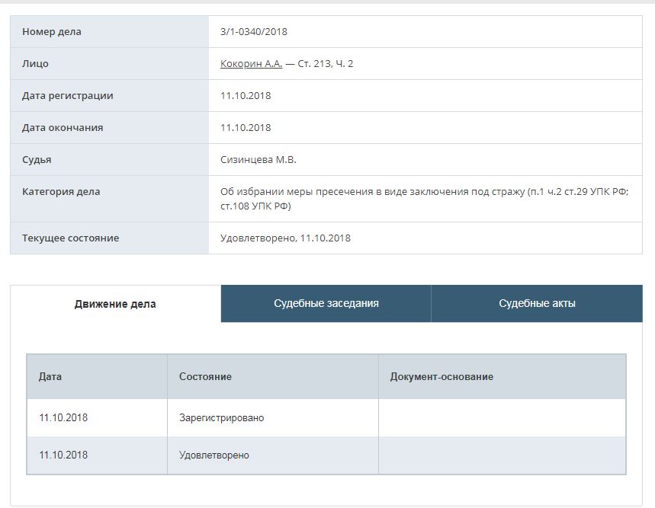Click the Дата регистрации label
Screen dimensions: 655x508
coord(68,96)
